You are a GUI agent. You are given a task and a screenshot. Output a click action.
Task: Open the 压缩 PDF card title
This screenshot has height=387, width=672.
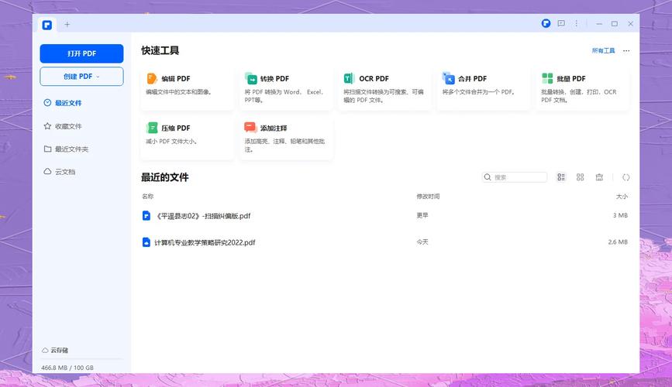pyautogui.click(x=176, y=128)
